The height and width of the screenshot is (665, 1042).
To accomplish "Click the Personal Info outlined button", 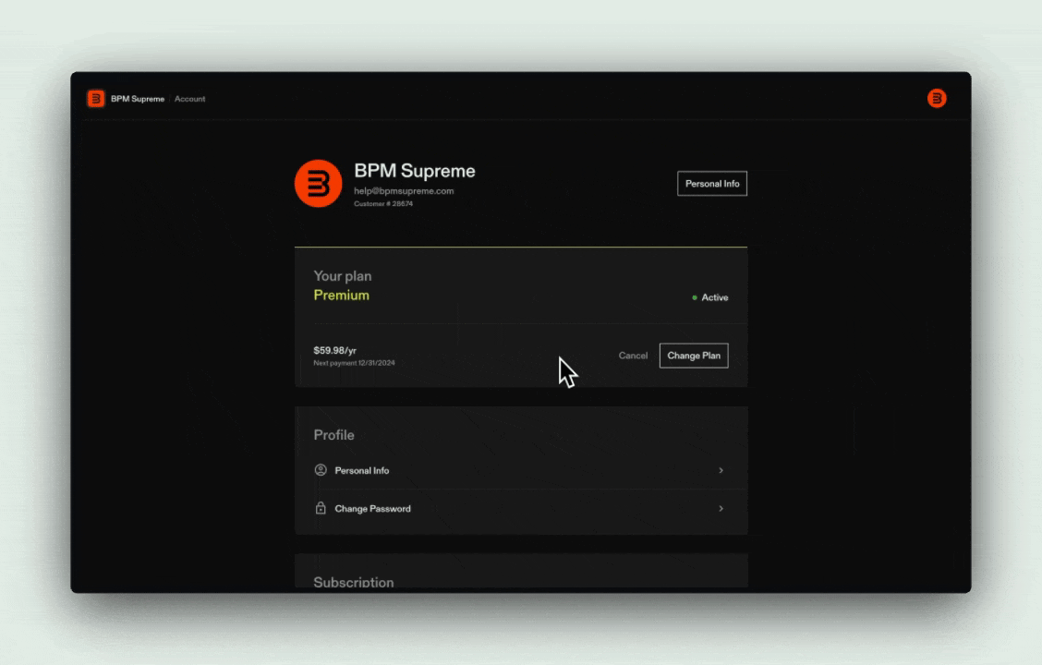I will (711, 184).
